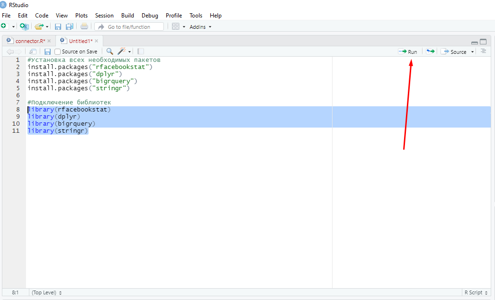Click the Compile Report notebook icon

[x=141, y=51]
